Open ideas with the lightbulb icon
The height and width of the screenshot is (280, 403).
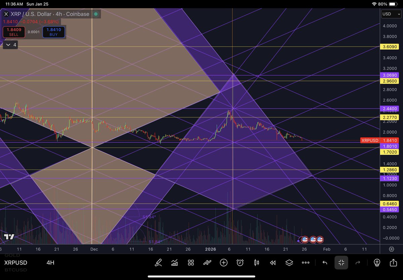(x=377, y=263)
